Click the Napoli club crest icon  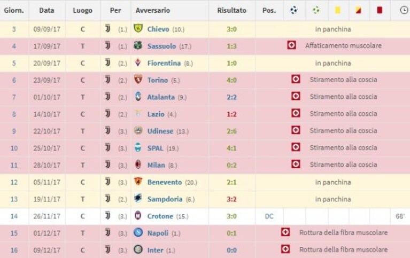(x=138, y=232)
